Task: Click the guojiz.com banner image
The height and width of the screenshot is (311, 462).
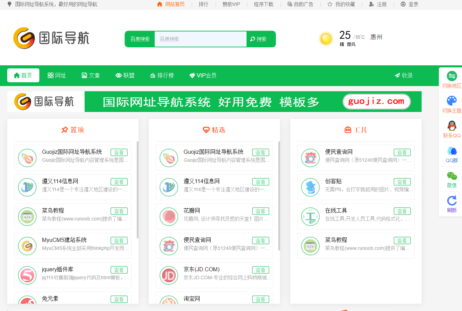Action: (x=214, y=102)
